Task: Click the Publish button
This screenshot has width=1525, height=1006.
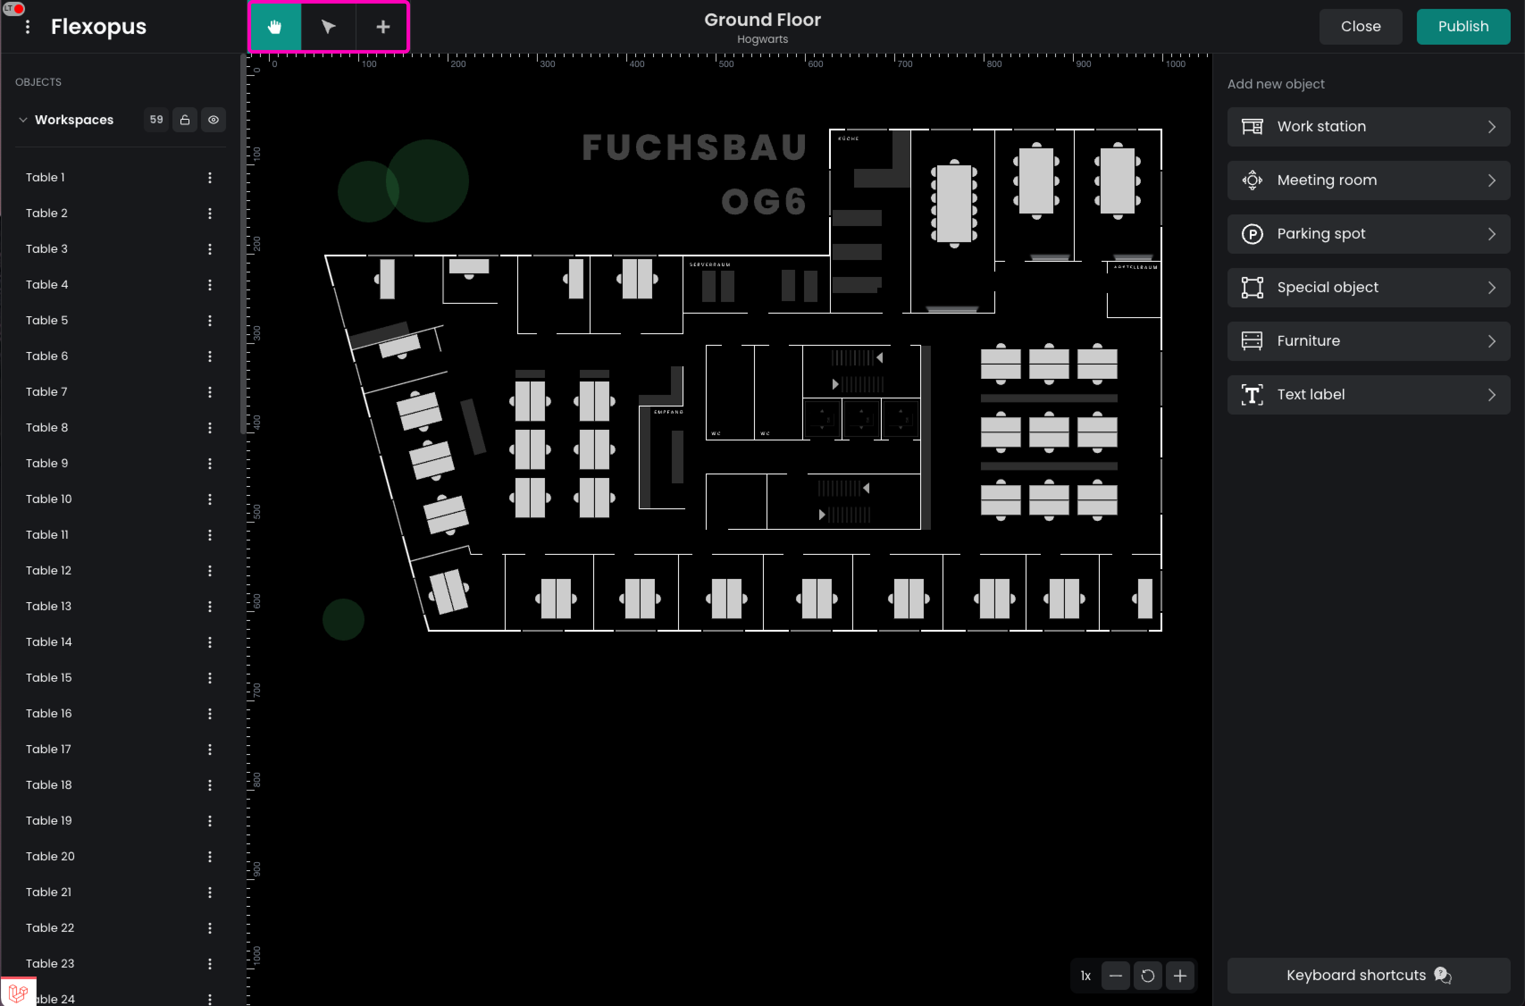Action: [1463, 26]
